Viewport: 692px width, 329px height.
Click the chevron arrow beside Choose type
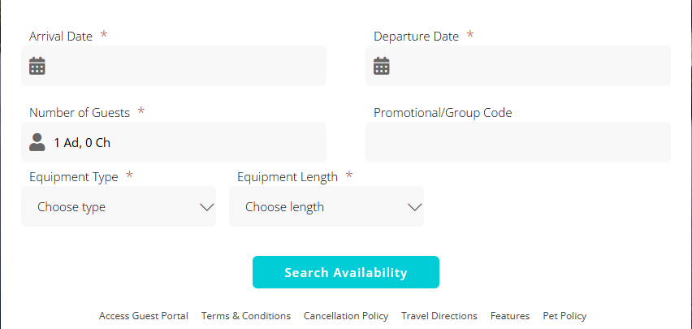point(206,207)
